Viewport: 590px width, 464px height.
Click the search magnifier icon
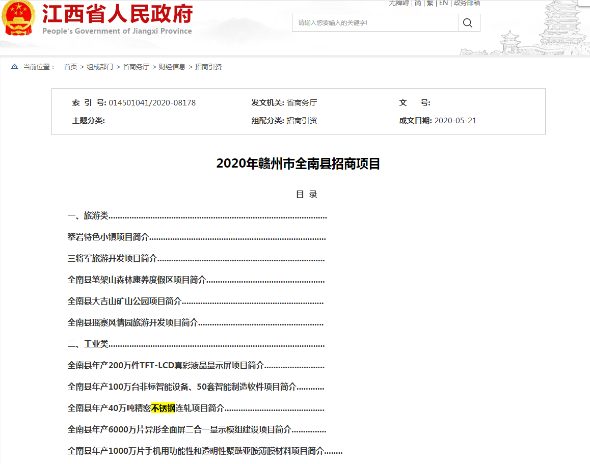pos(467,22)
